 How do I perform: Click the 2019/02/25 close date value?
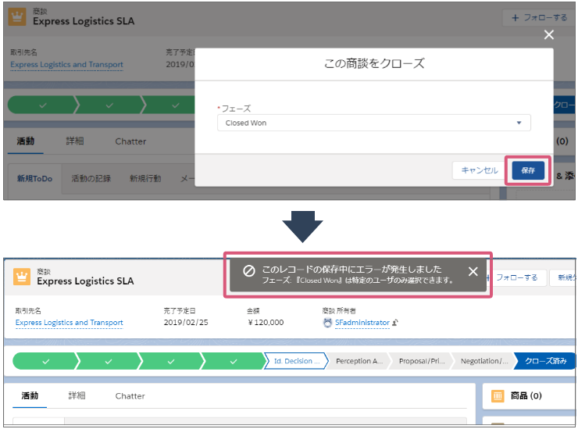pos(186,323)
